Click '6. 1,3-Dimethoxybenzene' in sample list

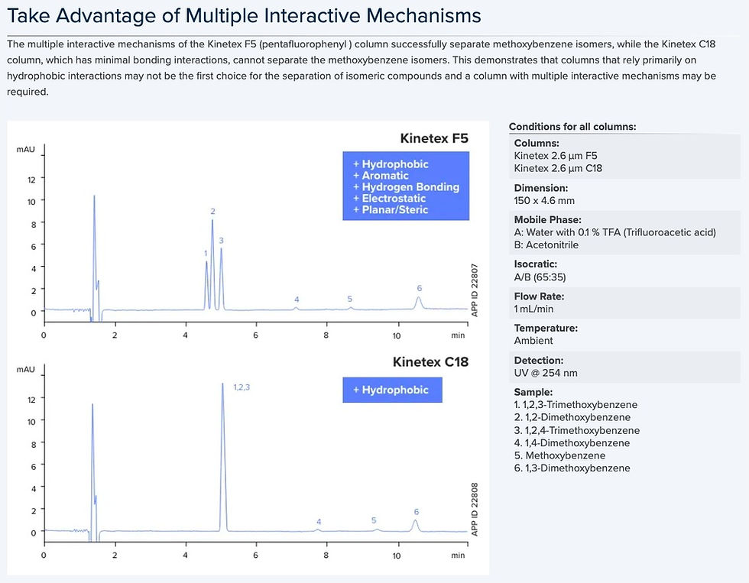[572, 468]
